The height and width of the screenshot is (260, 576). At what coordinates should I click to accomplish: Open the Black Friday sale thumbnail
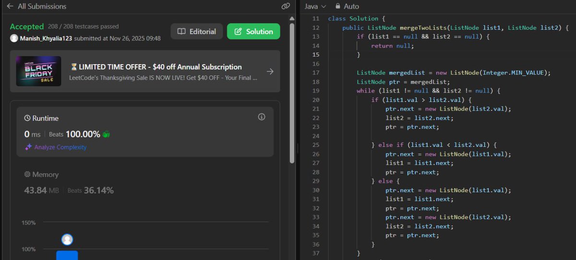(x=38, y=71)
